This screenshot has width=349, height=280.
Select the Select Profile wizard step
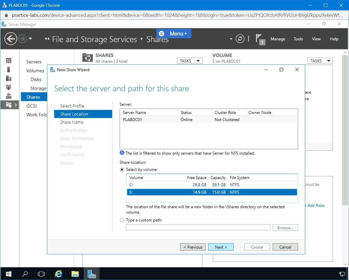point(72,106)
